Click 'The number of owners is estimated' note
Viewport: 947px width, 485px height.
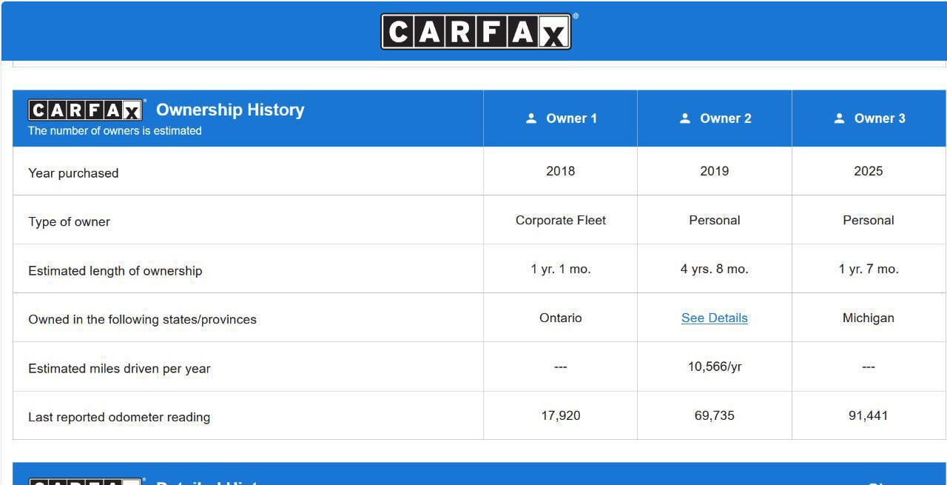(x=115, y=131)
